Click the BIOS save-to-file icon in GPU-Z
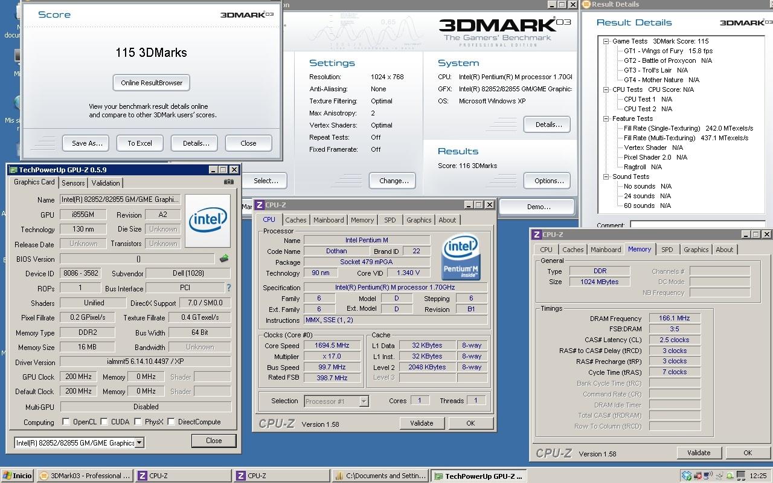 [224, 259]
